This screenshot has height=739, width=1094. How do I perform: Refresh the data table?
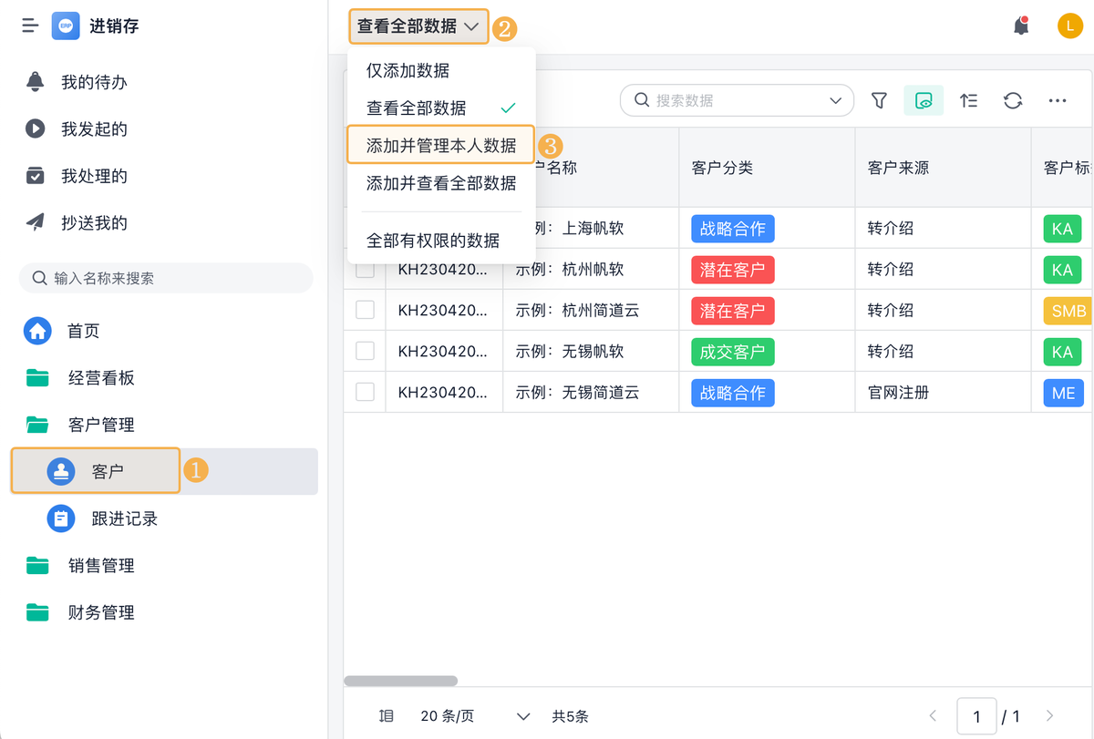(x=1013, y=100)
